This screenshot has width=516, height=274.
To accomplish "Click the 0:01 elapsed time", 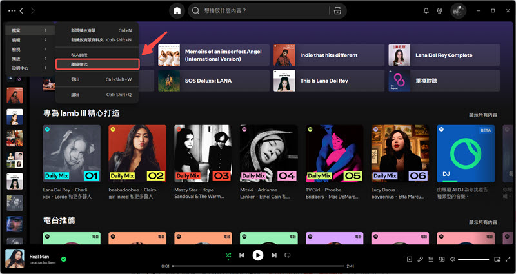I will point(166,266).
